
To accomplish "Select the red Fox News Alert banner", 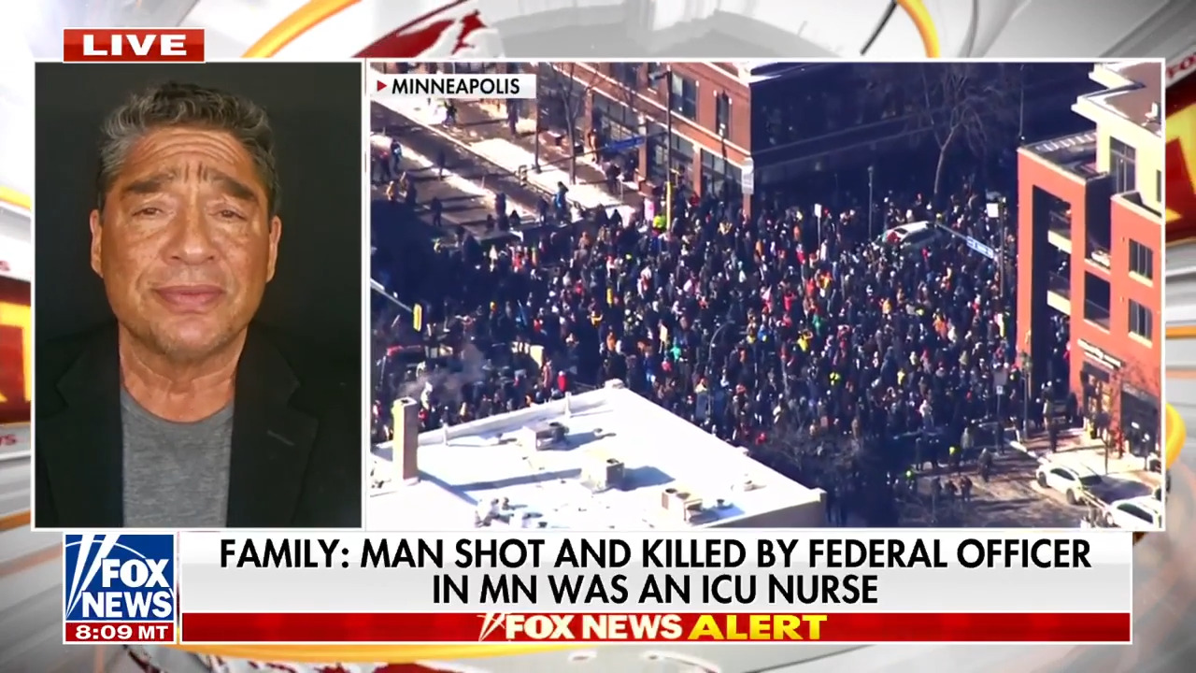I will [x=655, y=627].
